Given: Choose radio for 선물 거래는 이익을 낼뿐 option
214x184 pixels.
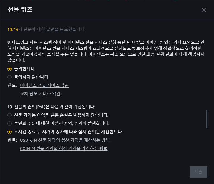Looking at the screenshot, I should point(10,115).
